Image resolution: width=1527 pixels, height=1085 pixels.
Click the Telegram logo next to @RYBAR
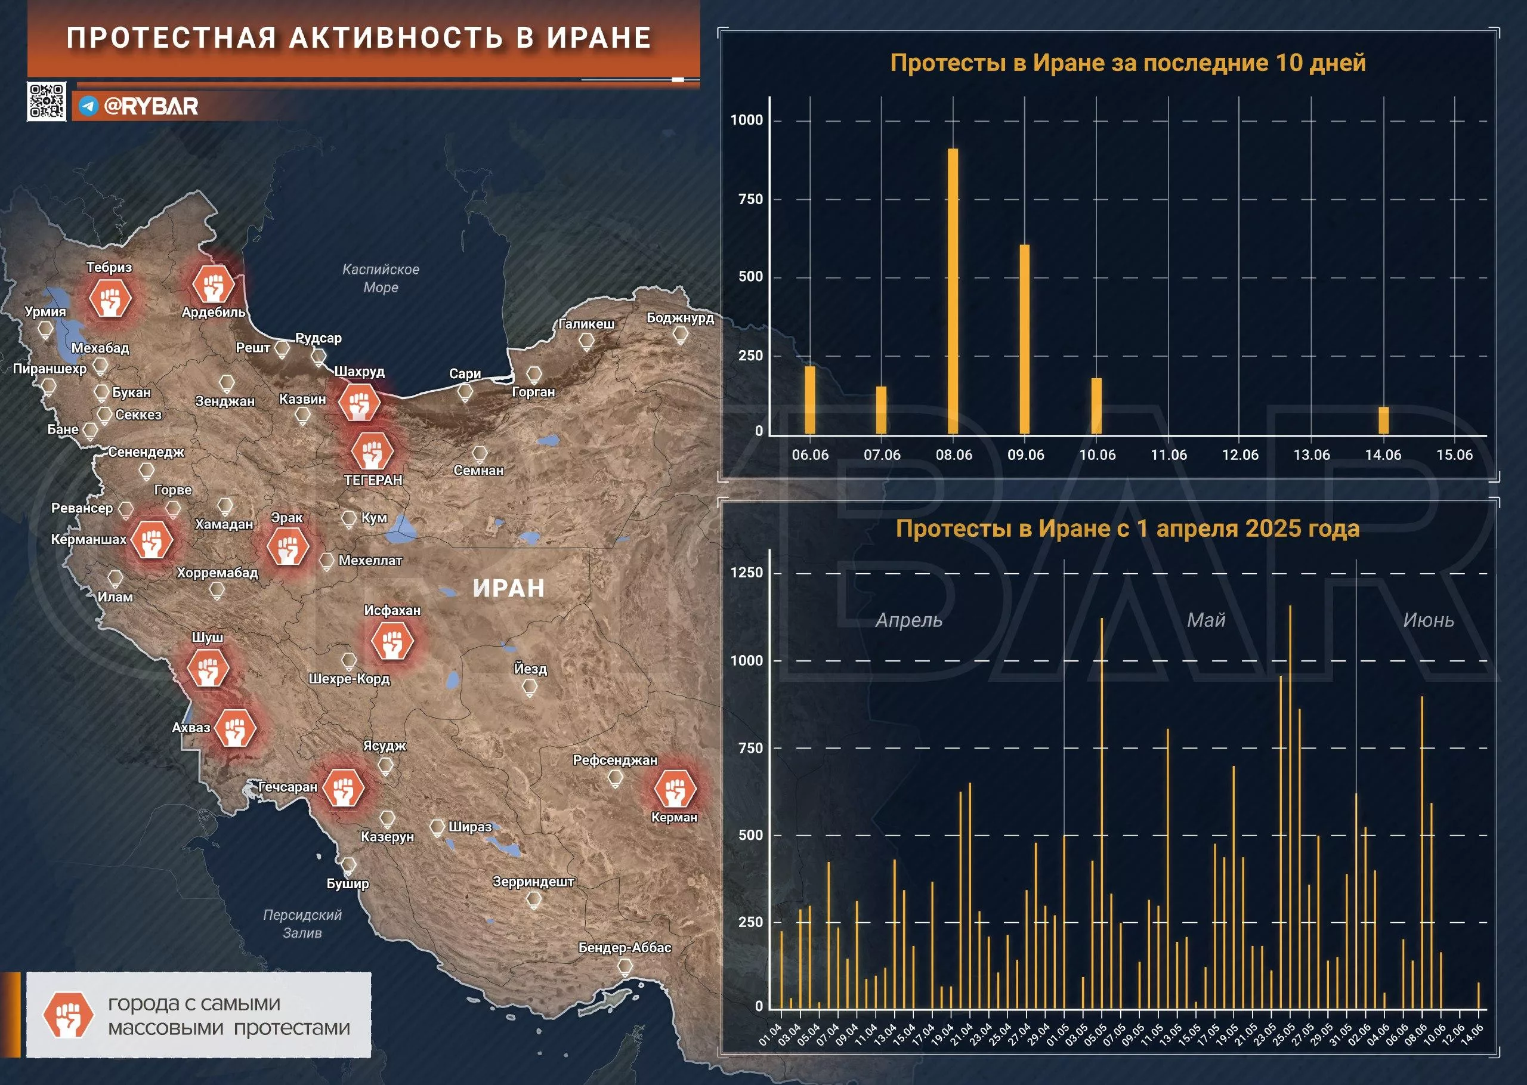coord(89,106)
